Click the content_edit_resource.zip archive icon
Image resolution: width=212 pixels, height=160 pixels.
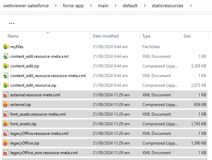click(x=6, y=85)
